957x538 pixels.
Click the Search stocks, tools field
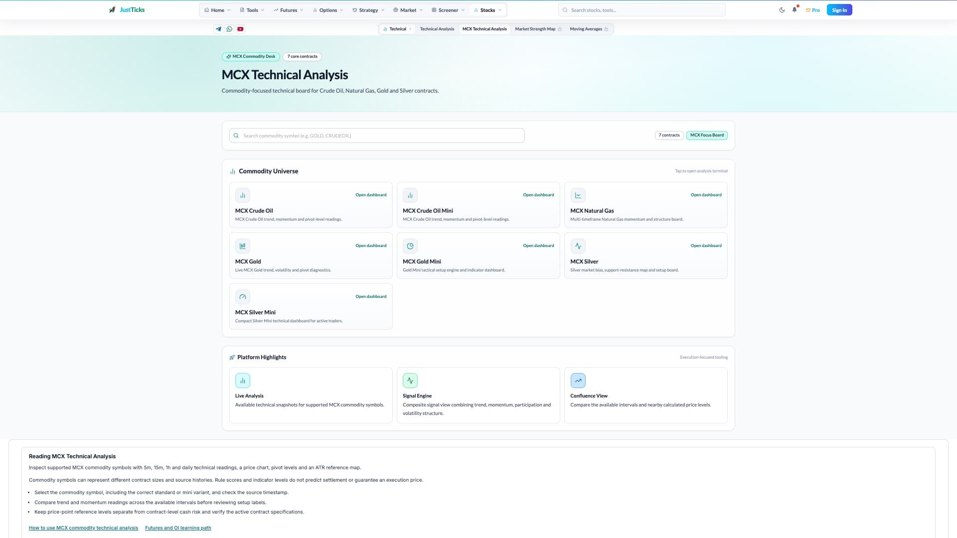click(x=642, y=10)
